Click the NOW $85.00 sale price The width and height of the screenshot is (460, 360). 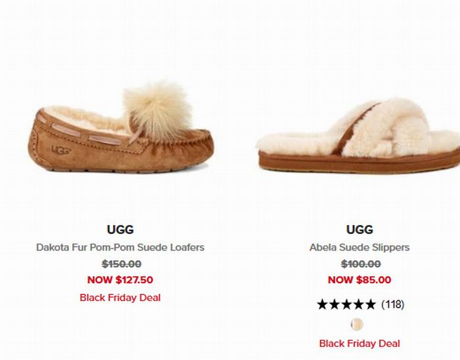click(359, 280)
